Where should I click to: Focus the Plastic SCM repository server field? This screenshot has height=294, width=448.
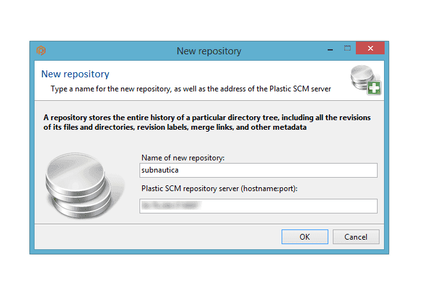tap(259, 206)
